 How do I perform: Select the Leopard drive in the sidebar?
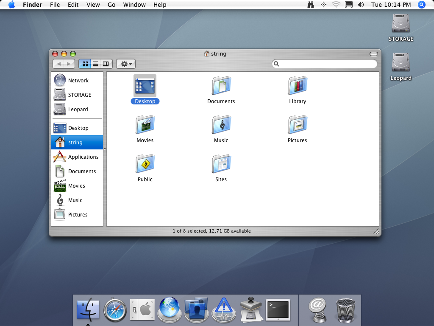77,109
